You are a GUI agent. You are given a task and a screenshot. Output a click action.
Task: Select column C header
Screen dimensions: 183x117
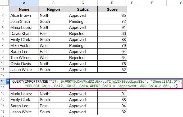(x=83, y=3)
